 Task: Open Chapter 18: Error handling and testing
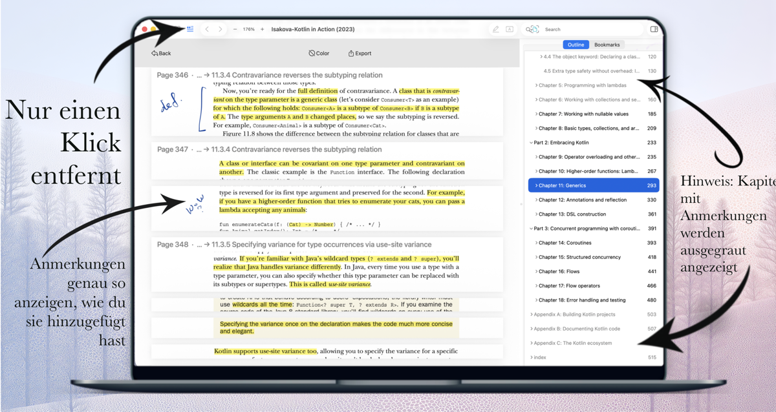coord(594,300)
